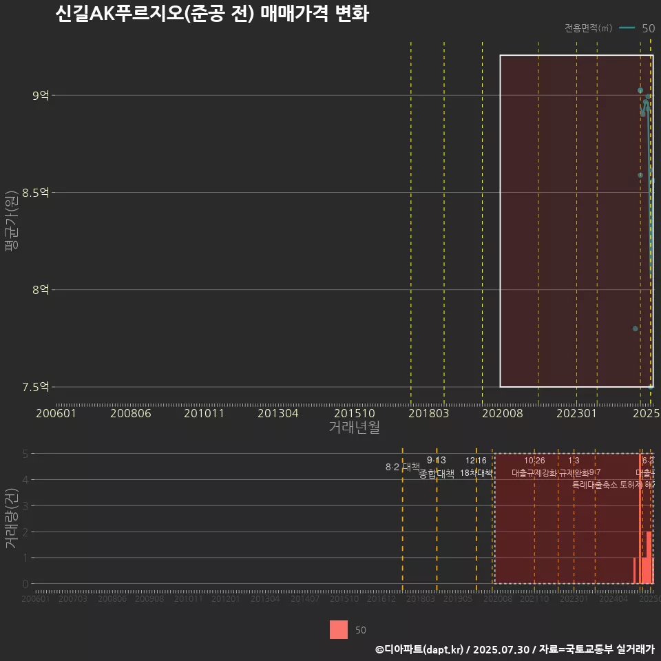Click the 8·2 대책 policy annotation
The image size is (661, 661).
(x=403, y=467)
